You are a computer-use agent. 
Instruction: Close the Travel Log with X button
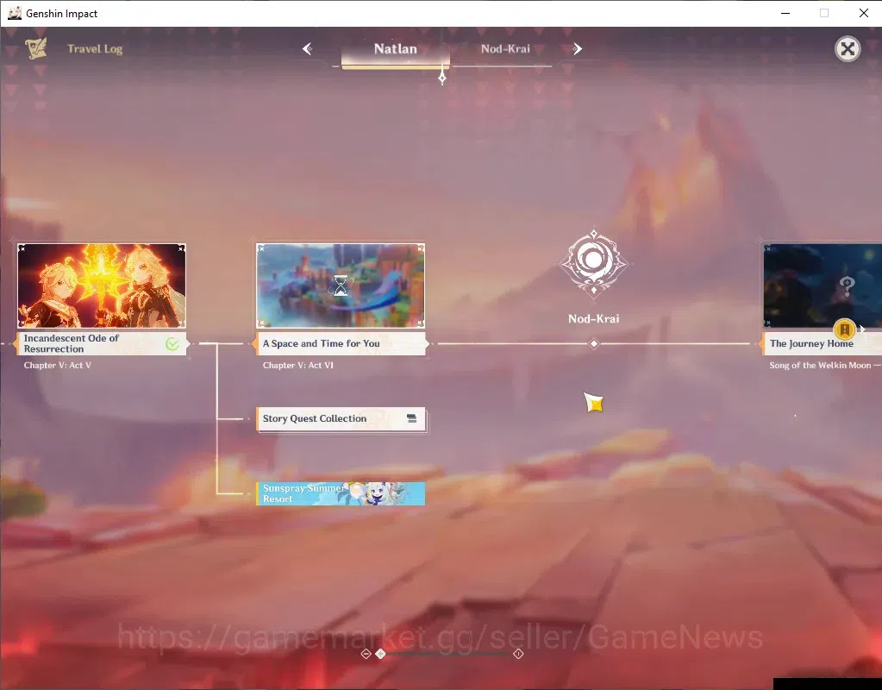tap(848, 49)
